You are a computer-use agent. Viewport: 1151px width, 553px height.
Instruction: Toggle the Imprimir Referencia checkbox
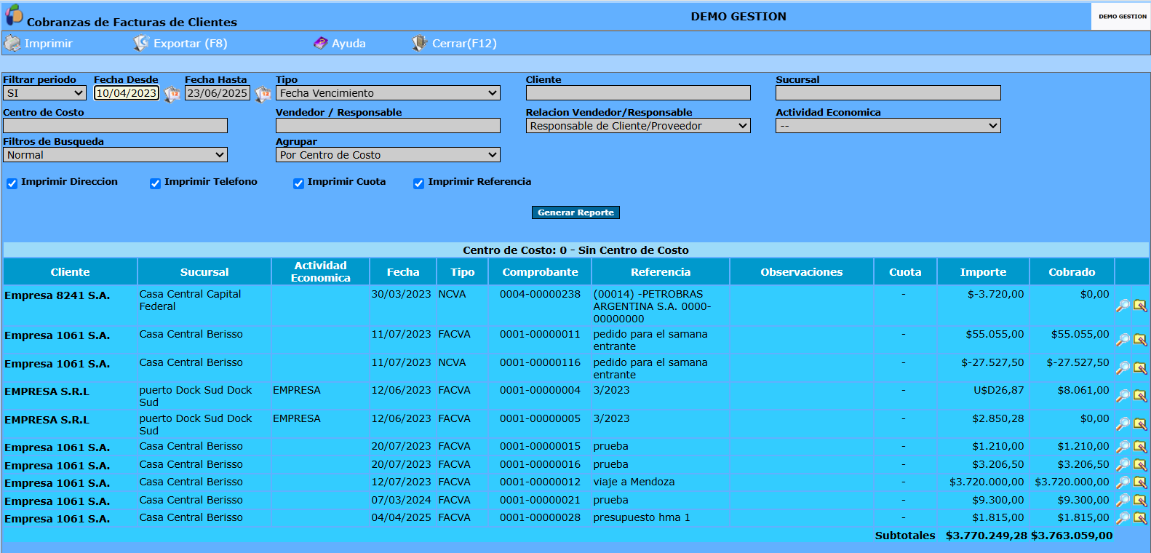[x=418, y=183]
